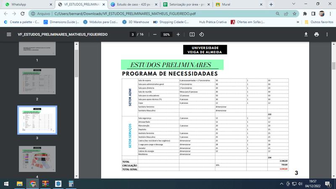Open the Calculator taskbar icon
Image resolution: width=336 pixels, height=189 pixels.
click(71, 184)
